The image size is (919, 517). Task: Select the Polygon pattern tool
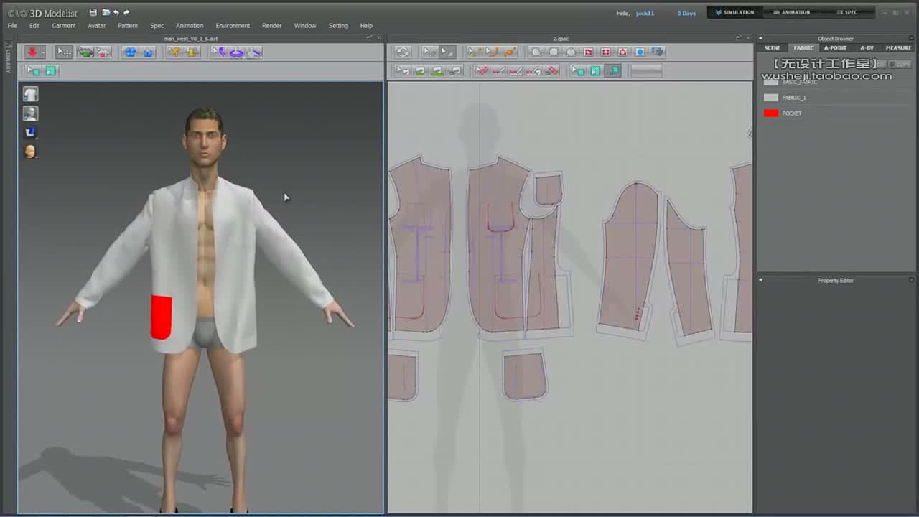pos(536,52)
